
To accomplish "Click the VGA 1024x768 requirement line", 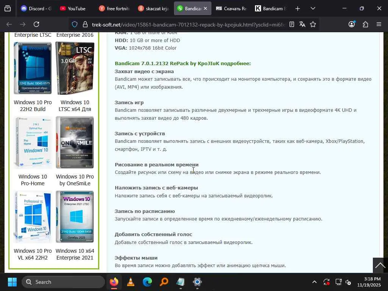I will coord(145,48).
